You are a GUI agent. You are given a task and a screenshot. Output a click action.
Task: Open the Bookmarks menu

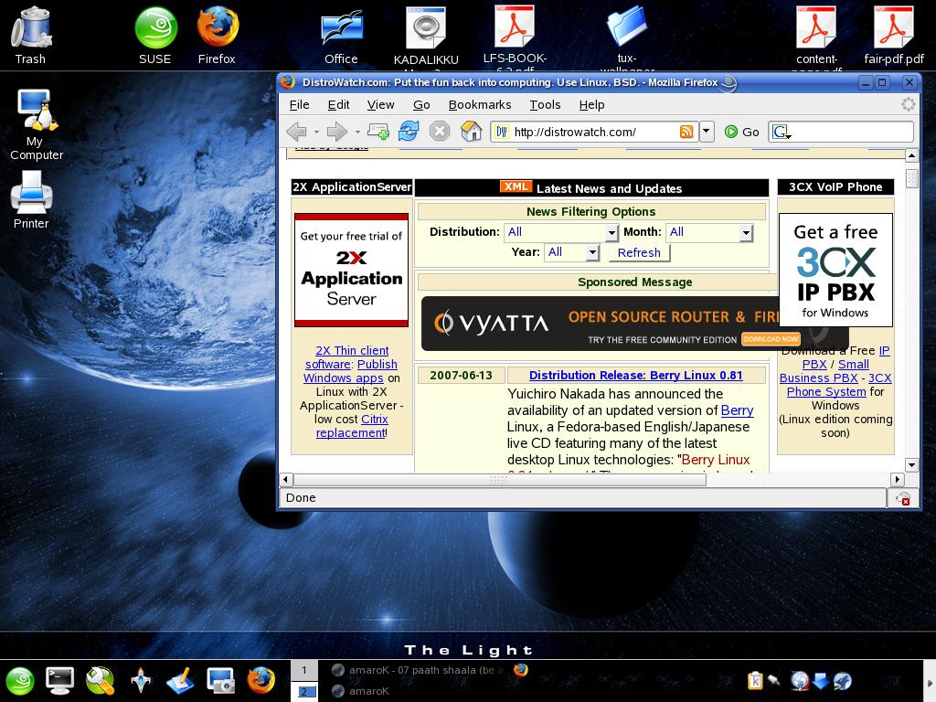click(479, 104)
